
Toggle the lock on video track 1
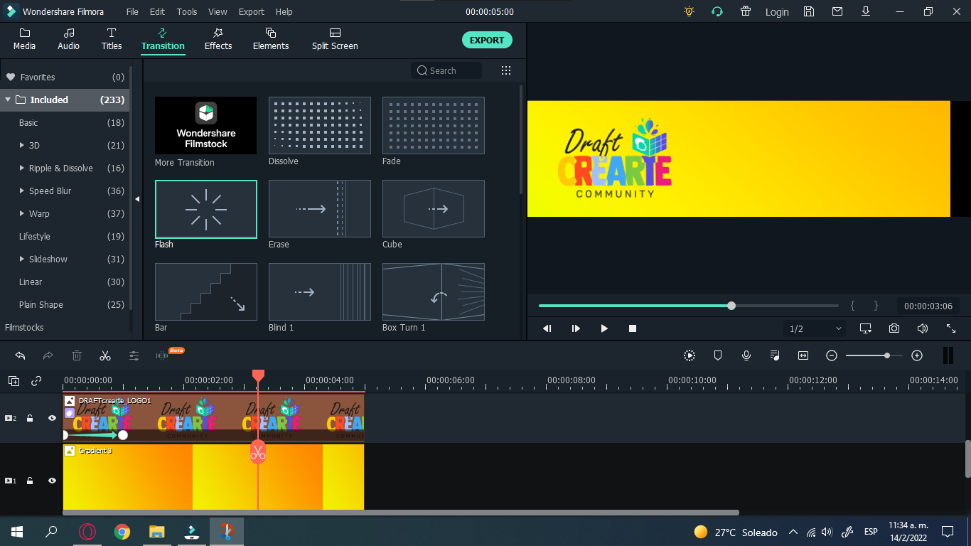(x=30, y=481)
